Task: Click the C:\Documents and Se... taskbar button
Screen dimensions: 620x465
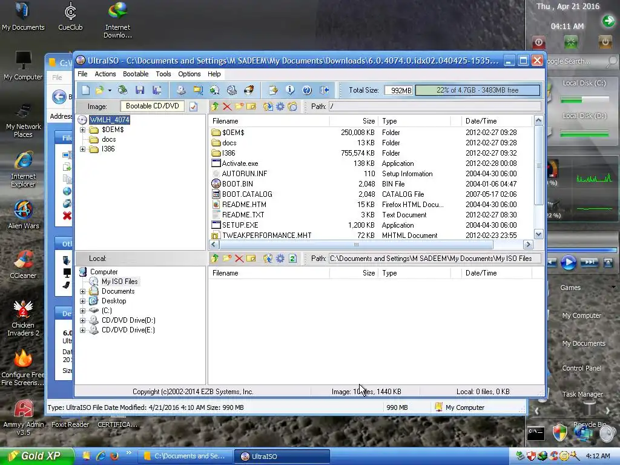Action: (185, 456)
